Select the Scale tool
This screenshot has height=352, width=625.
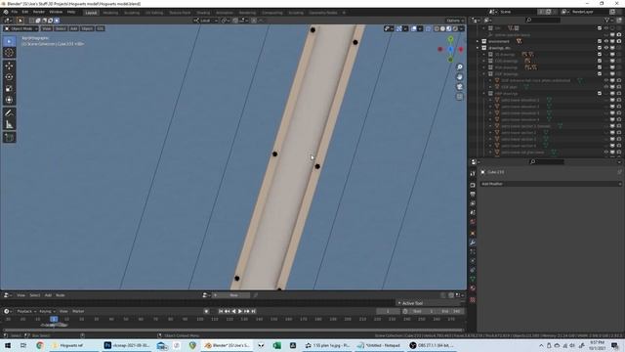click(x=9, y=89)
